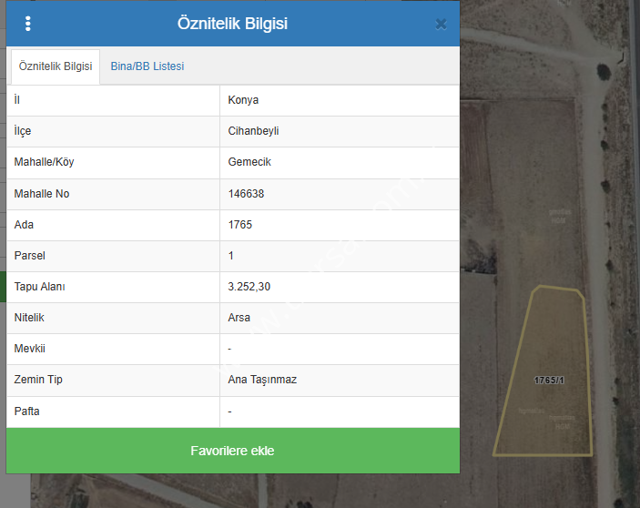This screenshot has height=508, width=640.
Task: Open the three-dot menu in the dialog header
Action: click(28, 24)
